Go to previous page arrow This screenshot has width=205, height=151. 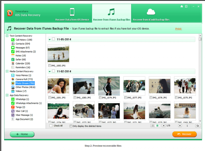pos(163,126)
